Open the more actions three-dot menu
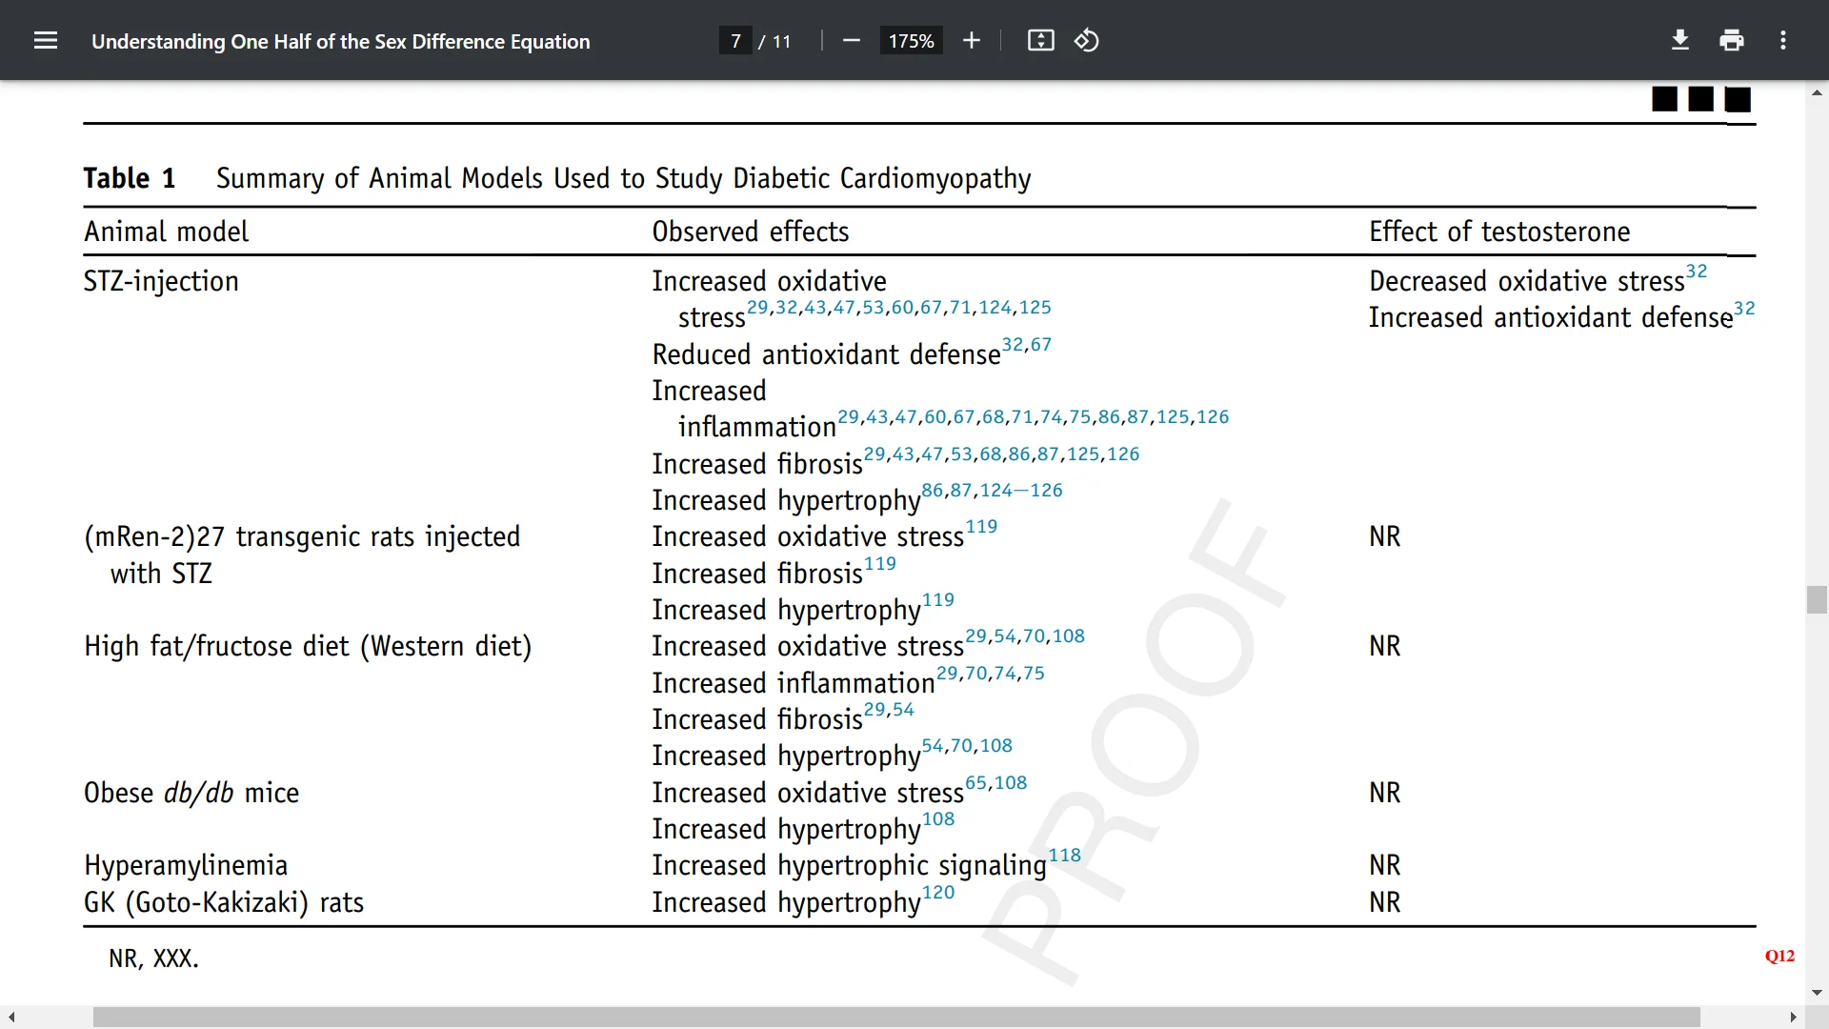The height and width of the screenshot is (1029, 1829). (1783, 41)
